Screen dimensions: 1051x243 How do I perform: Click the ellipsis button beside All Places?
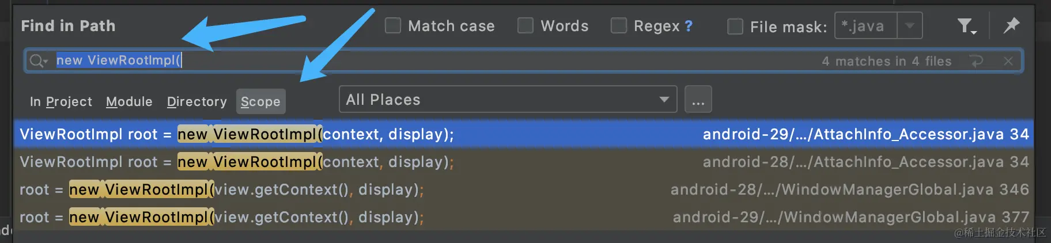(698, 100)
